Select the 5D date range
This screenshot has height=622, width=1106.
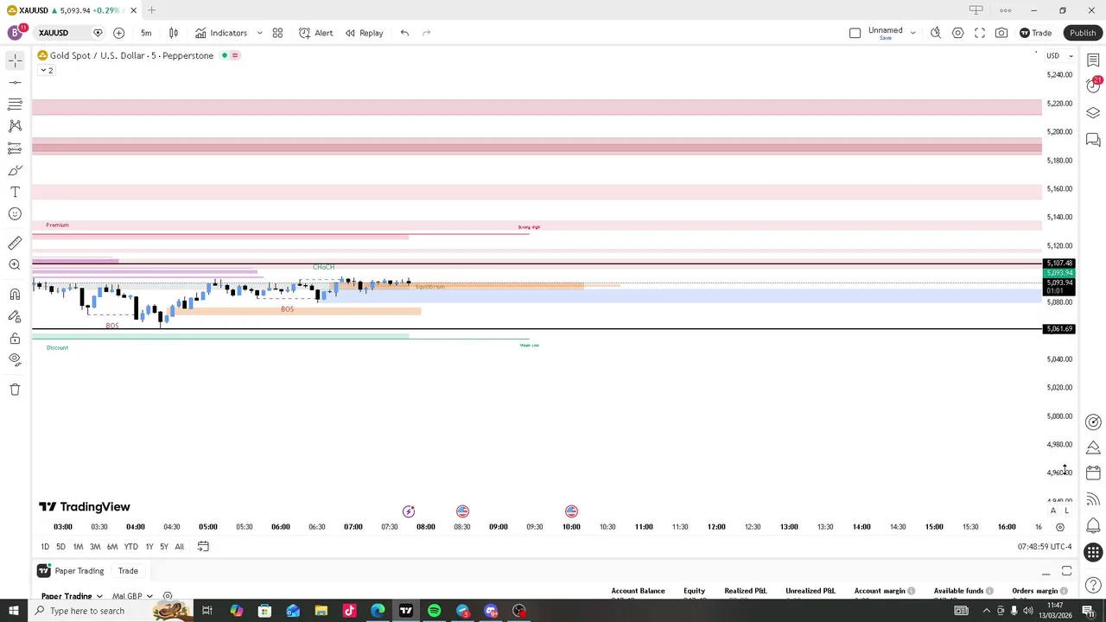[60, 547]
